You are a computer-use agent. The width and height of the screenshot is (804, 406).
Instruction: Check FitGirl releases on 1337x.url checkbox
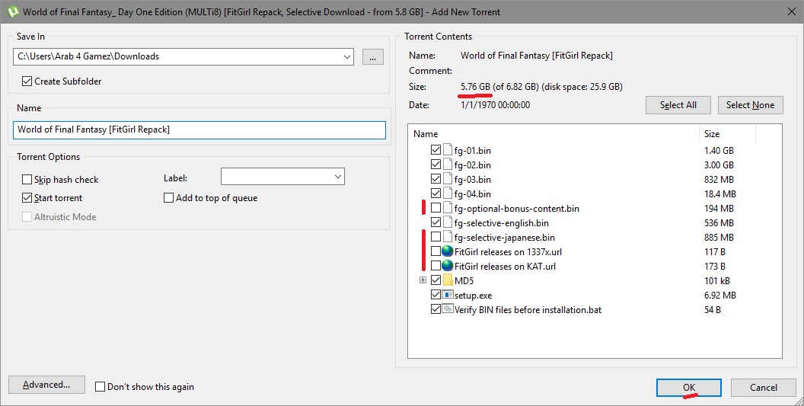pos(435,251)
